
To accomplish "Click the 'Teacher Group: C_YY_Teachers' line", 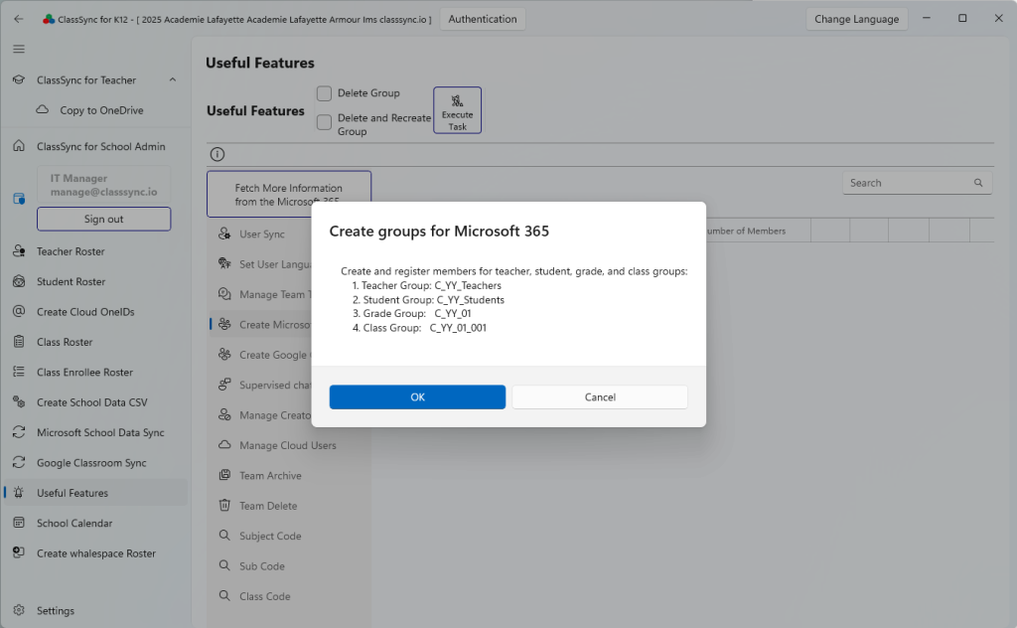I will click(x=427, y=285).
